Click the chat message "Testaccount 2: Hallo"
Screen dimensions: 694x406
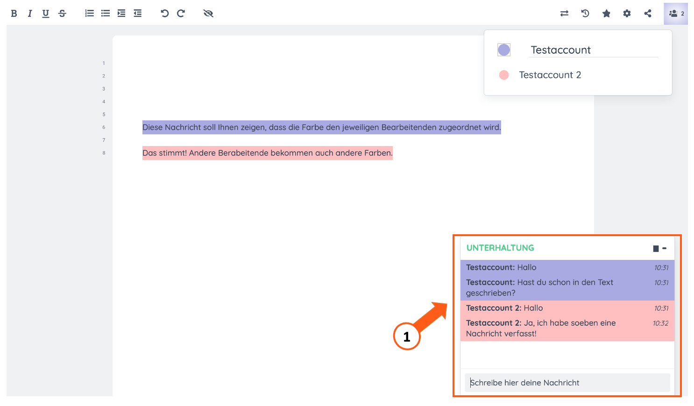[x=567, y=308]
